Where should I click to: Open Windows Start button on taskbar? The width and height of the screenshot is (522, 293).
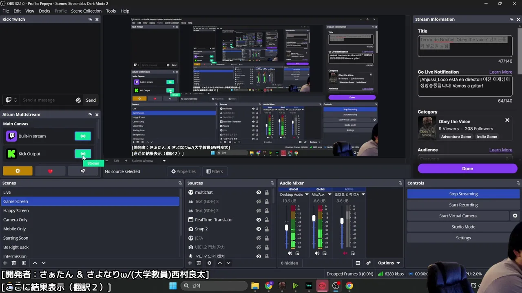pos(173,286)
